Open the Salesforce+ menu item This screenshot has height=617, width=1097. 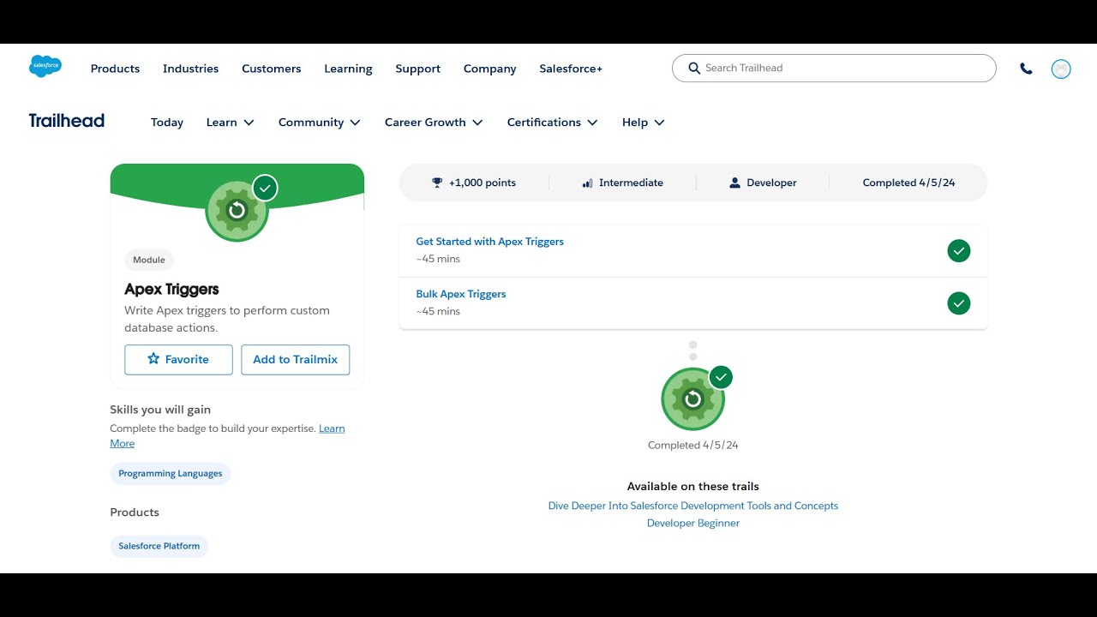[571, 69]
